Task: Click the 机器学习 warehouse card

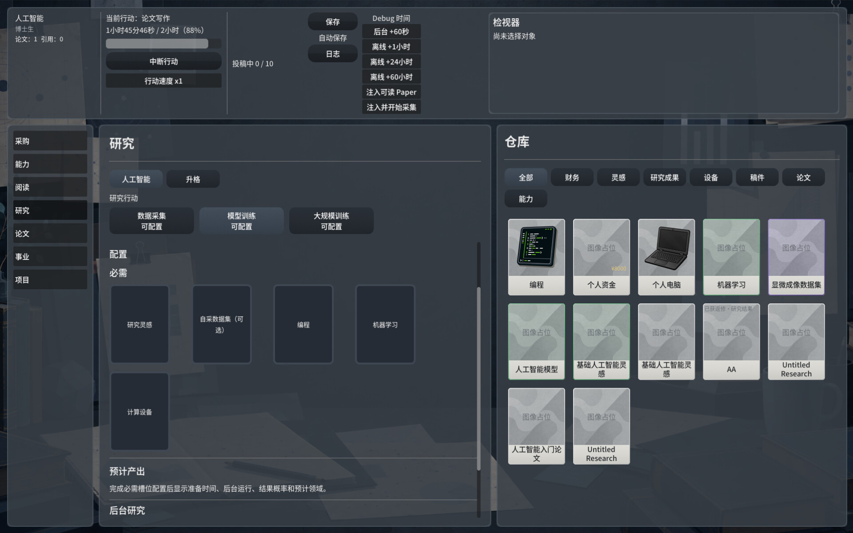Action: point(731,257)
